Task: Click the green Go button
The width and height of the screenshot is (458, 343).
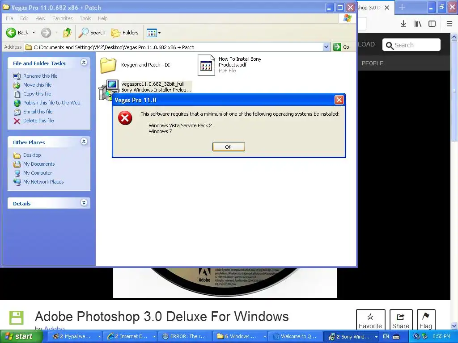Action: 341,47
